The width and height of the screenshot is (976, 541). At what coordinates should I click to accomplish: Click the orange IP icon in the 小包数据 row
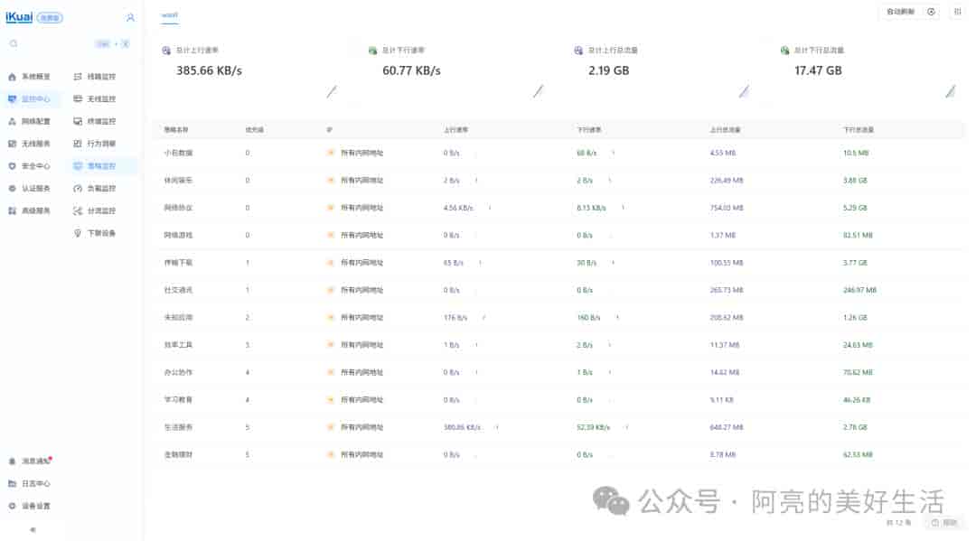click(331, 153)
